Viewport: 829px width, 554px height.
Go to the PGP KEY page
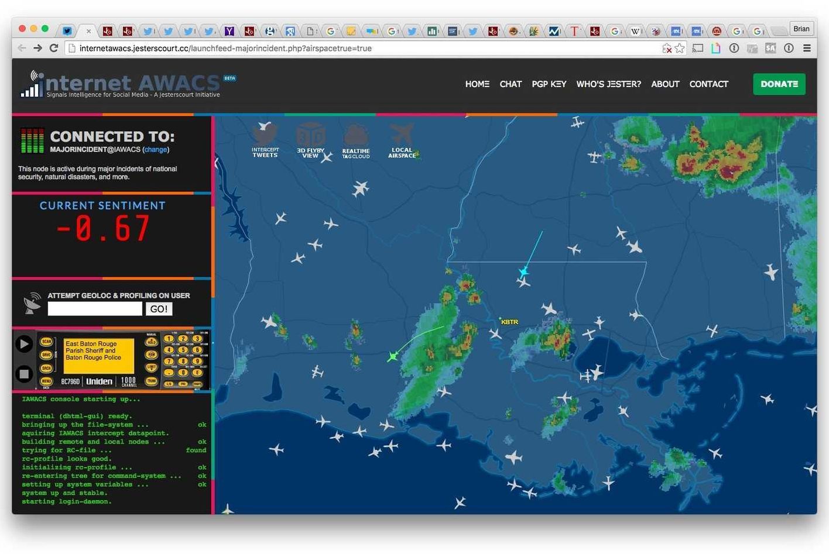(549, 84)
